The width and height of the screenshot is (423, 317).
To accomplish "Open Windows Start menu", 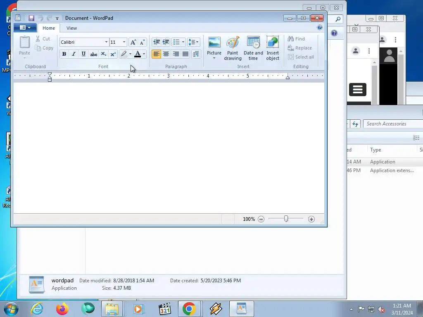I will click(x=11, y=309).
